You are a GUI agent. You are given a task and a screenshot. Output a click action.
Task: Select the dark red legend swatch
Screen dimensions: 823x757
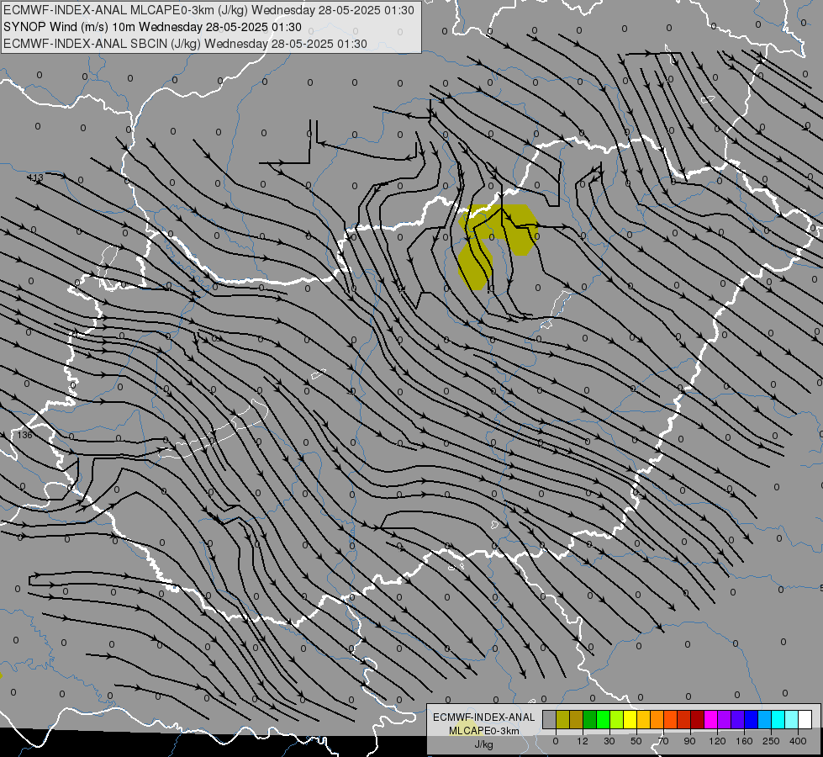[x=697, y=719]
